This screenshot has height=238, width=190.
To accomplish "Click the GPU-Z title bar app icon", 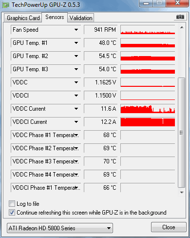I will pyautogui.click(x=6, y=5).
